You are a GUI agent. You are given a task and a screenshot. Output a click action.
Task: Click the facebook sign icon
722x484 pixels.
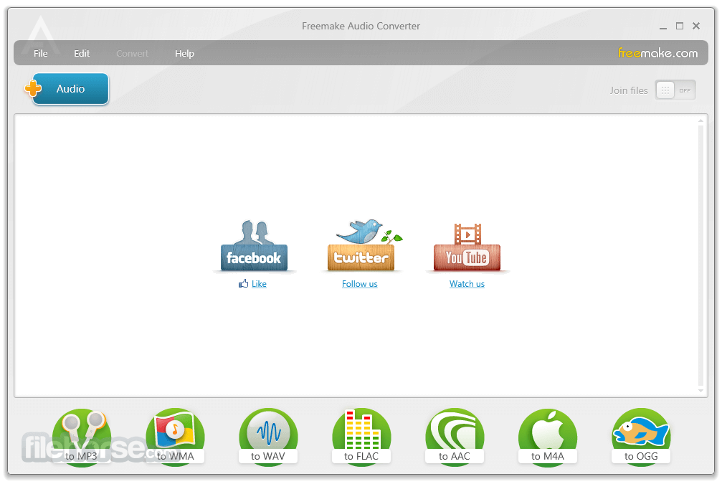click(x=255, y=246)
